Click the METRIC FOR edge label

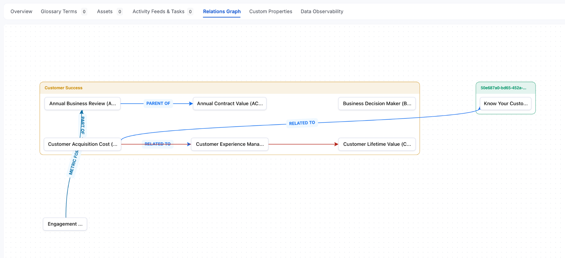[x=74, y=163]
